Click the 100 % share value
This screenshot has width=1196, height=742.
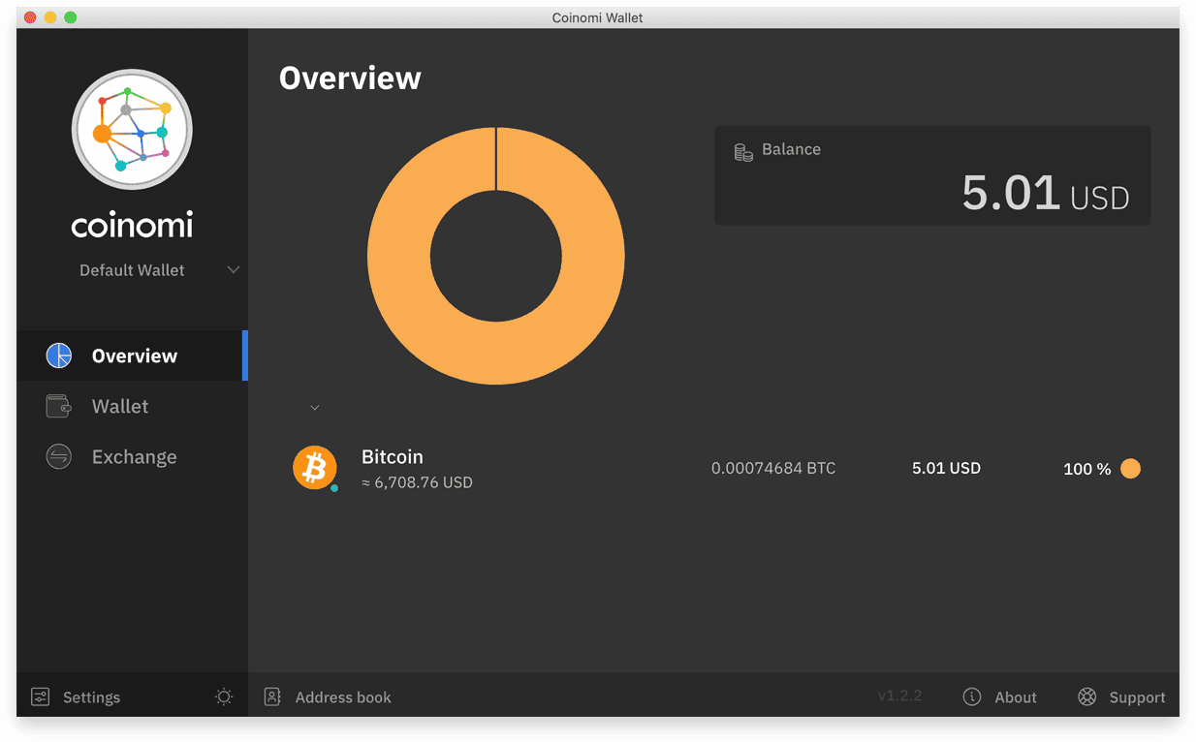pos(1086,469)
